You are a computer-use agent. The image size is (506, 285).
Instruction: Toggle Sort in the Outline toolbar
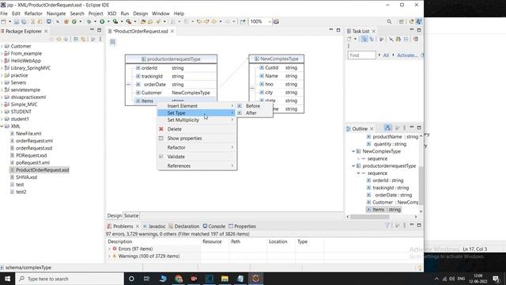[x=388, y=127]
